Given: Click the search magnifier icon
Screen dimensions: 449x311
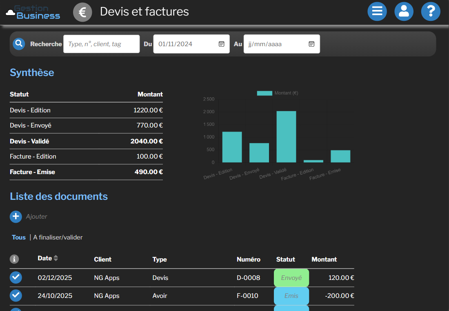Looking at the screenshot, I should pos(19,44).
